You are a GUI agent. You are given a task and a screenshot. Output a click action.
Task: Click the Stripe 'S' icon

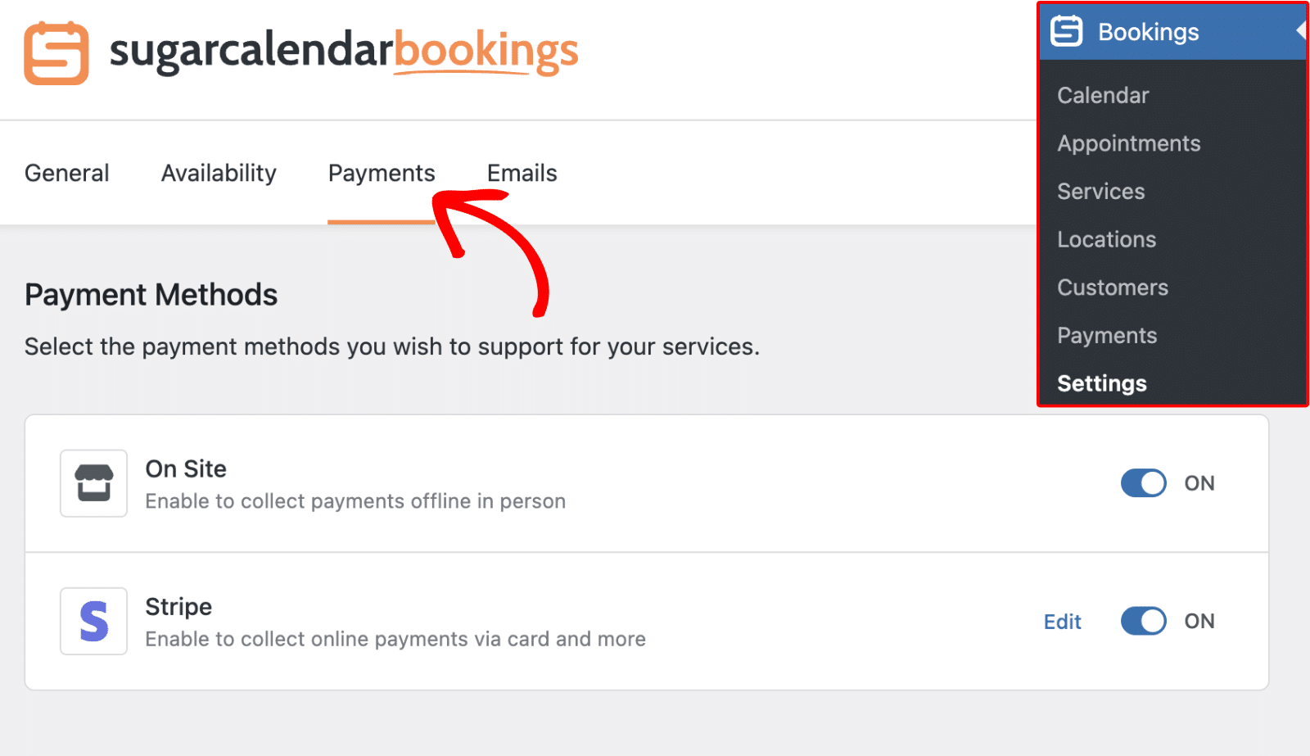click(x=93, y=622)
